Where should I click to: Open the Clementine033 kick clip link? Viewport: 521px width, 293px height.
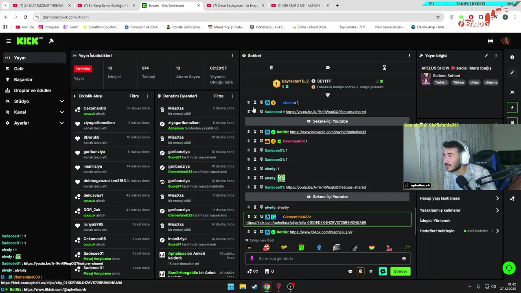(x=306, y=223)
